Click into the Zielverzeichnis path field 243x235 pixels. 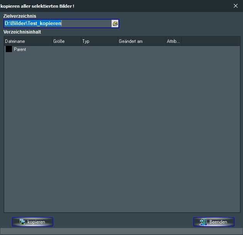(x=58, y=24)
